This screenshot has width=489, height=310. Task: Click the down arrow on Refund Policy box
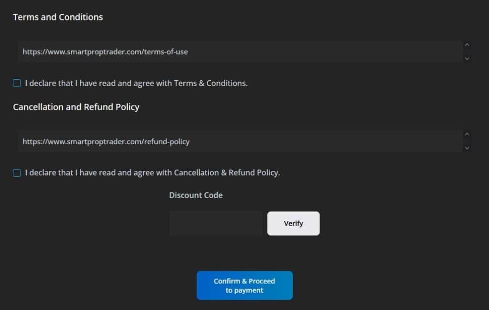coord(467,148)
